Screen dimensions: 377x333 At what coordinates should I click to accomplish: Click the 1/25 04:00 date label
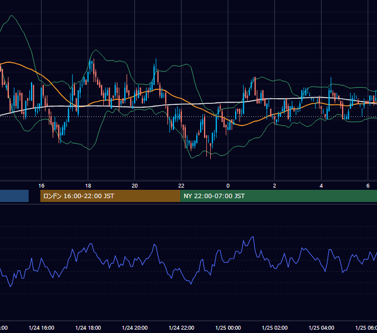tap(321, 327)
